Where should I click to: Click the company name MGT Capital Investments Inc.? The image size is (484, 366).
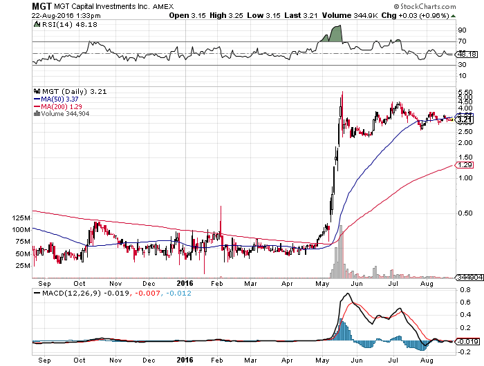[x=102, y=6]
